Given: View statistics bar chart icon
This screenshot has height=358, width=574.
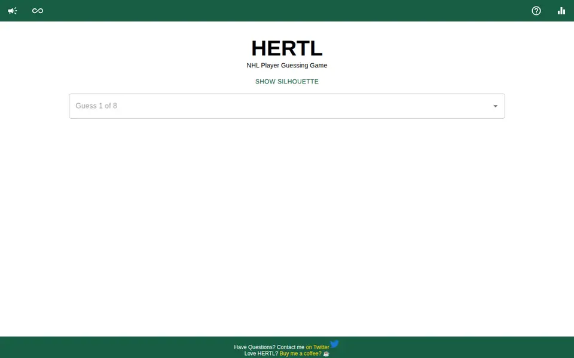Looking at the screenshot, I should tap(561, 11).
